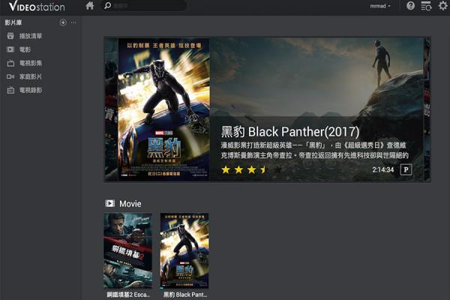
Task: Click the Movie section film icon
Action: pos(109,203)
